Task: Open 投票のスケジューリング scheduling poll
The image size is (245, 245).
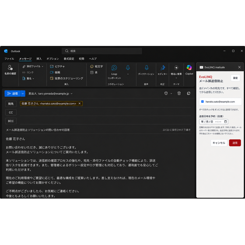Action: tap(66, 78)
